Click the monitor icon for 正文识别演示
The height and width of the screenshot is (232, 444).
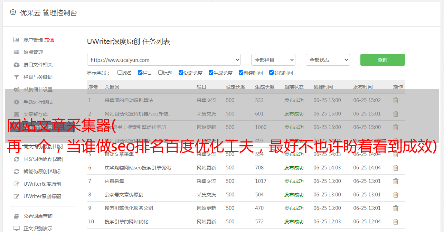pyautogui.click(x=16, y=229)
